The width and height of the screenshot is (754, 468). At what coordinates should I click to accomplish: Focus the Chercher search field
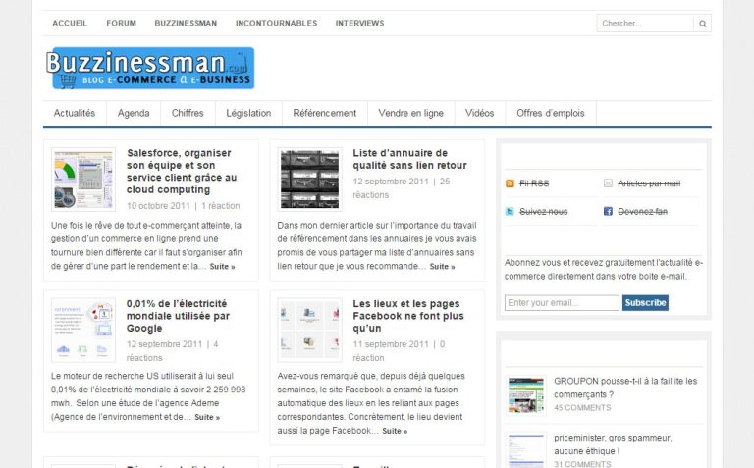(x=646, y=24)
